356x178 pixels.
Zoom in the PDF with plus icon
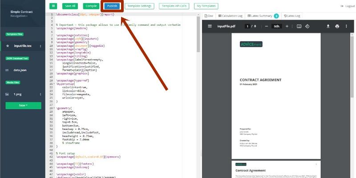[287, 26]
